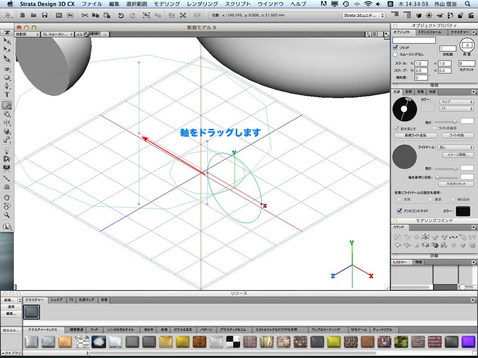Viewport: 478px width, 358px height.
Task: Check the 表示 checkbox under ライトドーム settings
Action: click(x=430, y=200)
